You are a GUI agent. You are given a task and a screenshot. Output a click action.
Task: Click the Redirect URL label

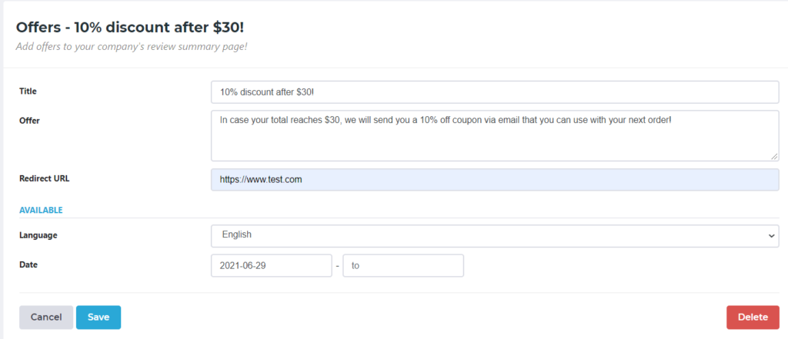coord(44,178)
